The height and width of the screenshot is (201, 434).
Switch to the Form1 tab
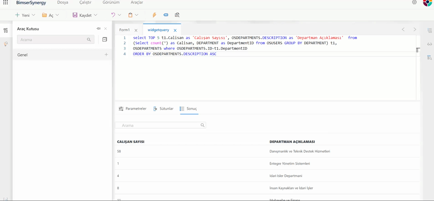pyautogui.click(x=125, y=30)
